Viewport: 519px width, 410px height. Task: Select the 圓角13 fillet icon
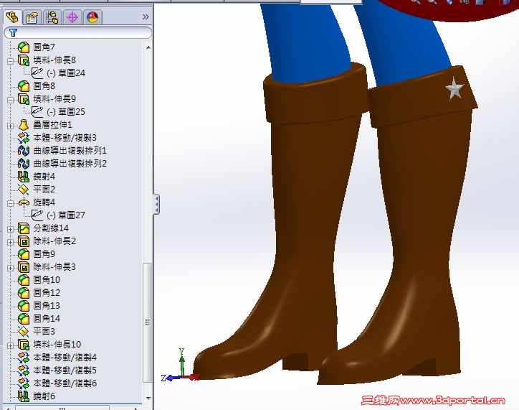(x=24, y=306)
